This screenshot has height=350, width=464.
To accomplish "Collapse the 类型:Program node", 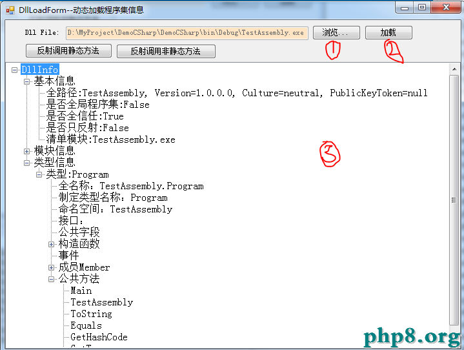I will pyautogui.click(x=39, y=175).
